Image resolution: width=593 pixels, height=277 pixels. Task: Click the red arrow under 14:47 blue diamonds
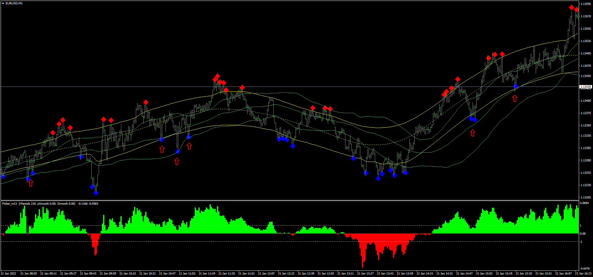472,133
